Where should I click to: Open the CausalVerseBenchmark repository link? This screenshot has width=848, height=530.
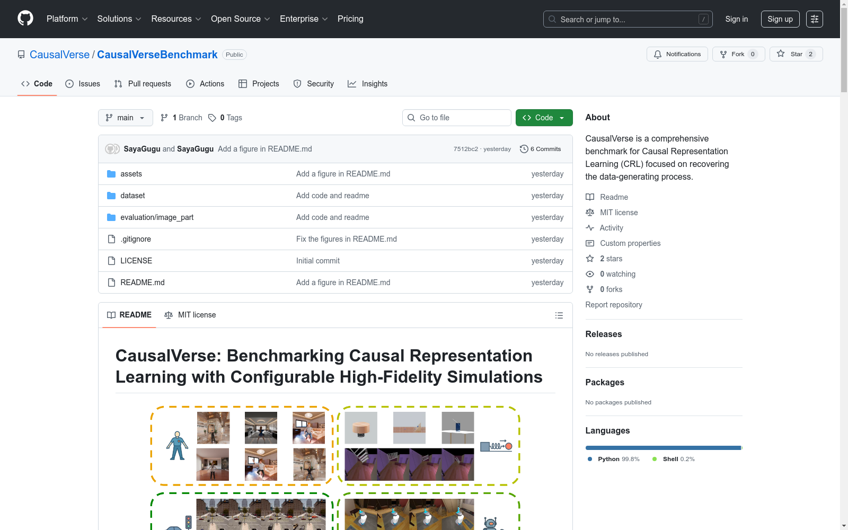click(x=157, y=55)
